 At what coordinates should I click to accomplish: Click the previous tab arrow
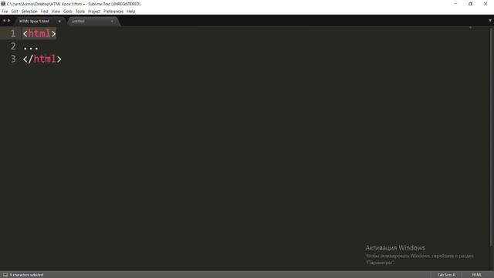coord(4,21)
